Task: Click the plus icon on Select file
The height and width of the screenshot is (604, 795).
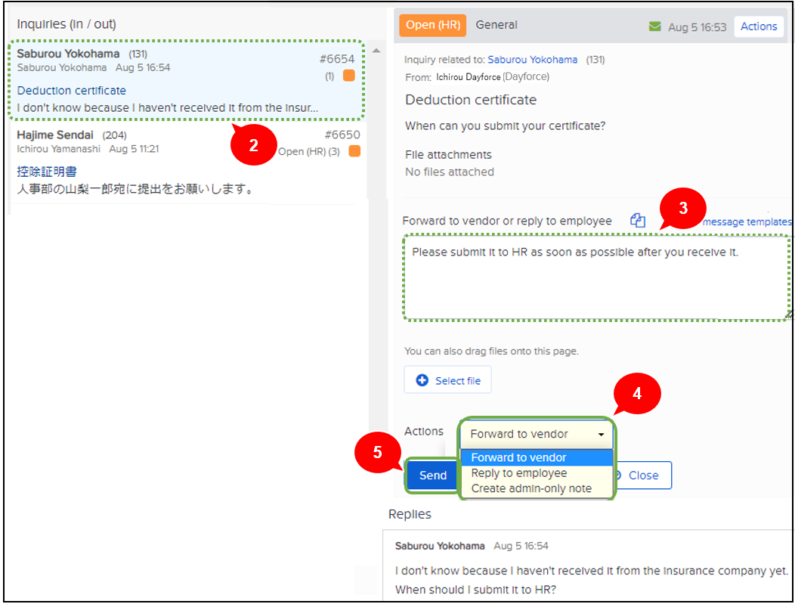Action: click(x=422, y=380)
